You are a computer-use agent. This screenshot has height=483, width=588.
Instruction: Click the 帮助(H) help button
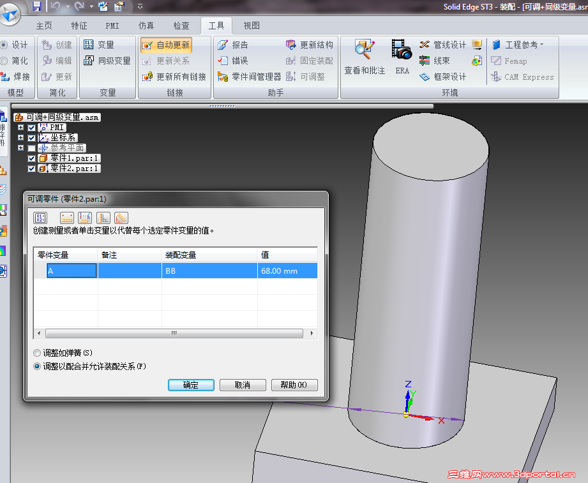(x=294, y=385)
